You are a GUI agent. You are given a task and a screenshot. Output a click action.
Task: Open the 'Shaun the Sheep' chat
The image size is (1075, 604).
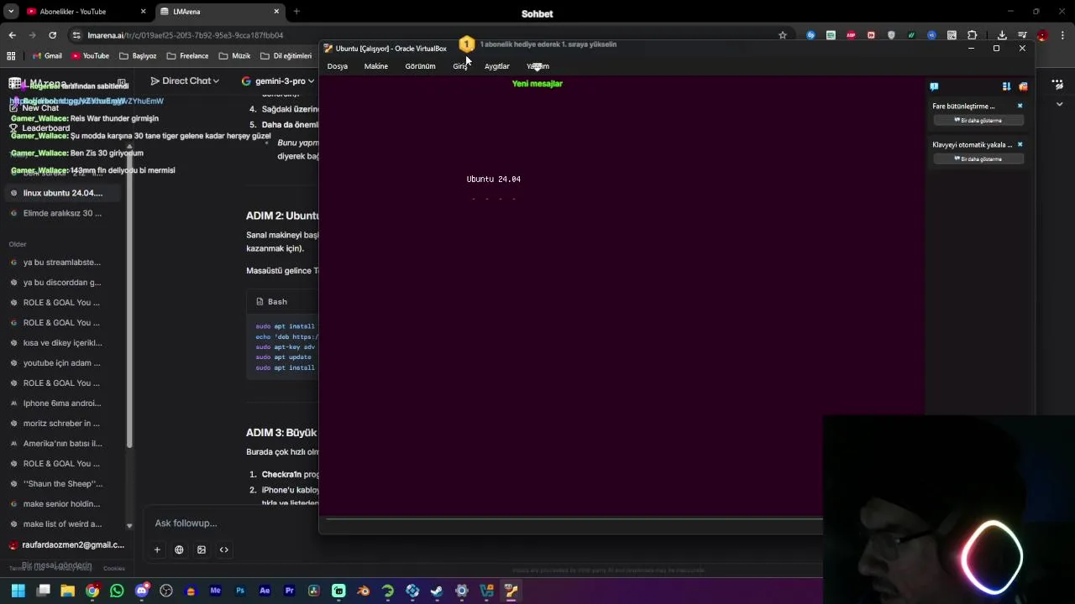63,483
